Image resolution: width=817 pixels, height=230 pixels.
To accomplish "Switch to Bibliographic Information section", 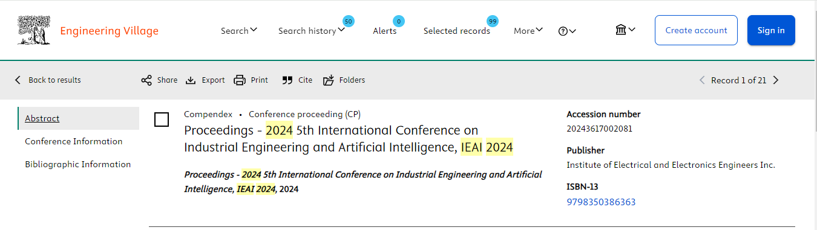I will click(78, 164).
